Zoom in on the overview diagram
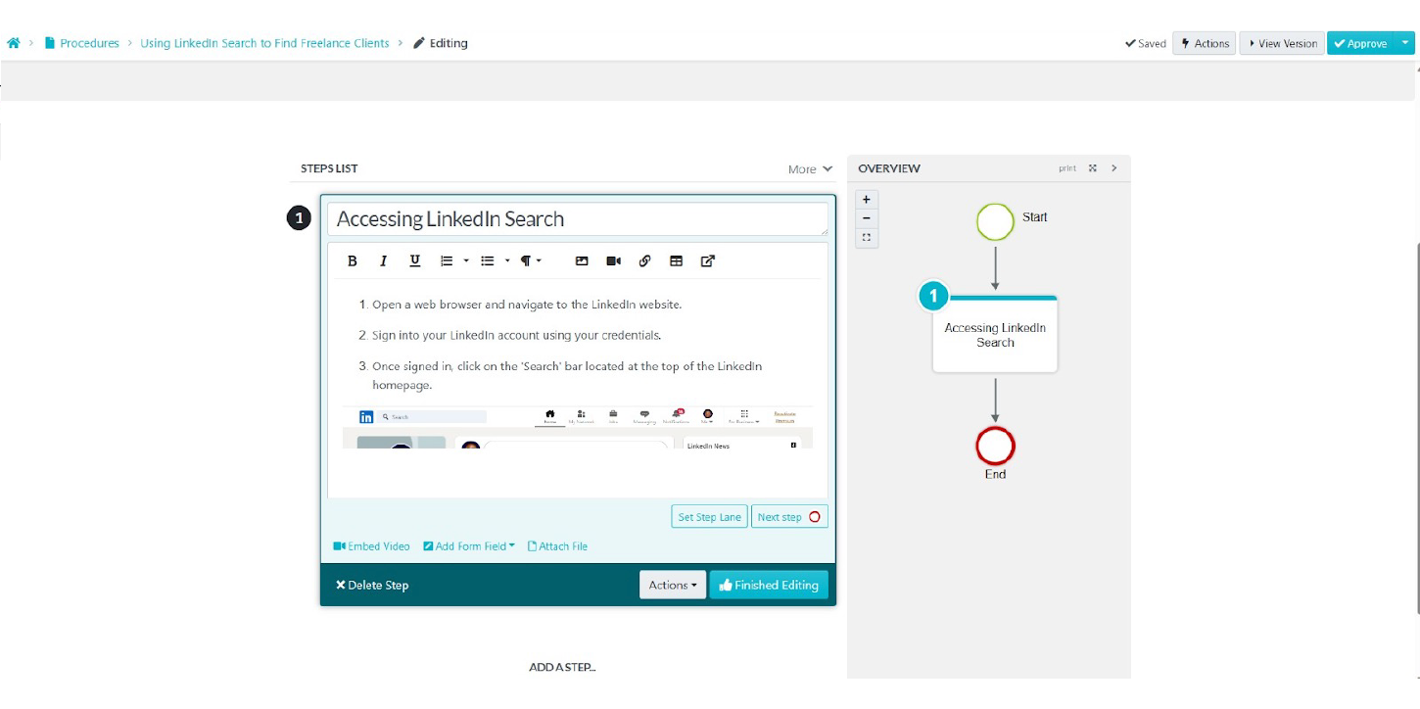Viewport: 1420px width, 709px height. 867,200
